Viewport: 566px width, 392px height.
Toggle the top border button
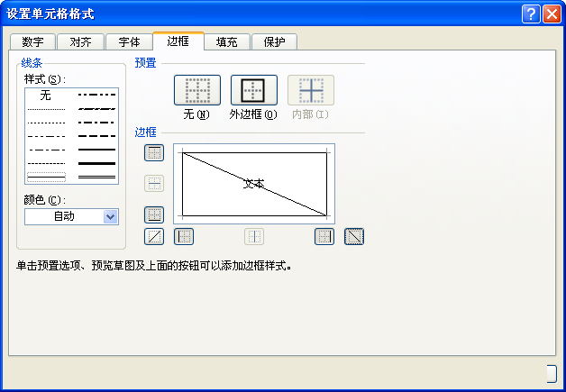(154, 152)
